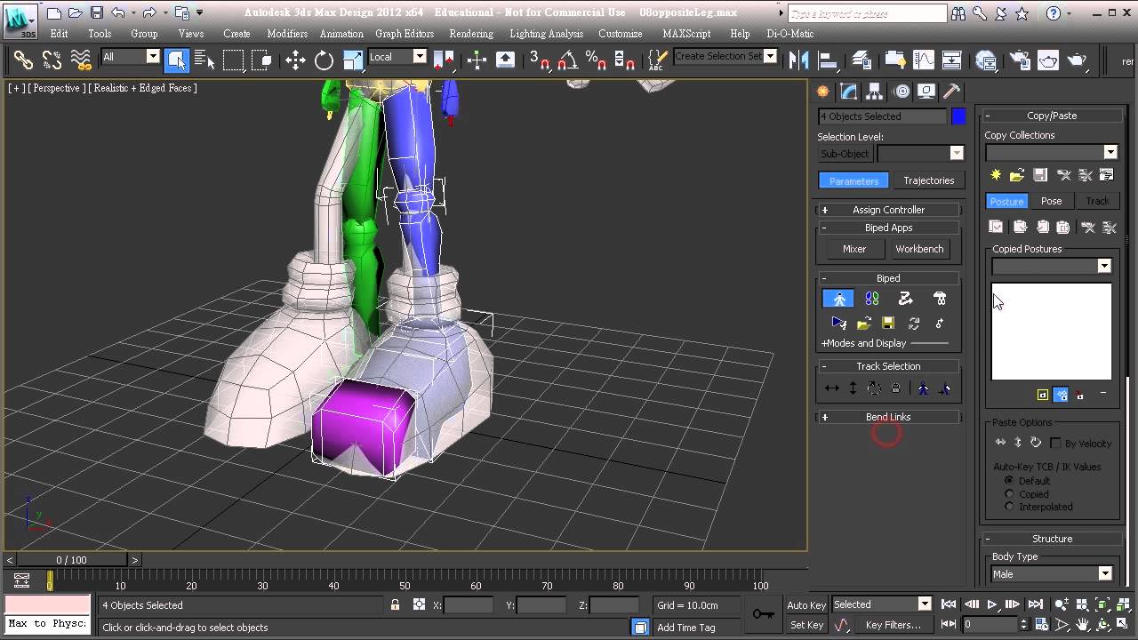Select Interpolated TCB/IK radio option
The image size is (1138, 640).
[x=1009, y=507]
